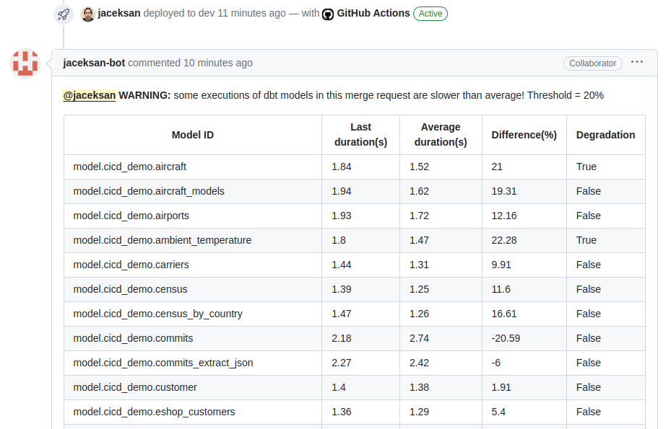Click the "Difference(%)" column header
This screenshot has height=429, width=671.
pos(524,135)
